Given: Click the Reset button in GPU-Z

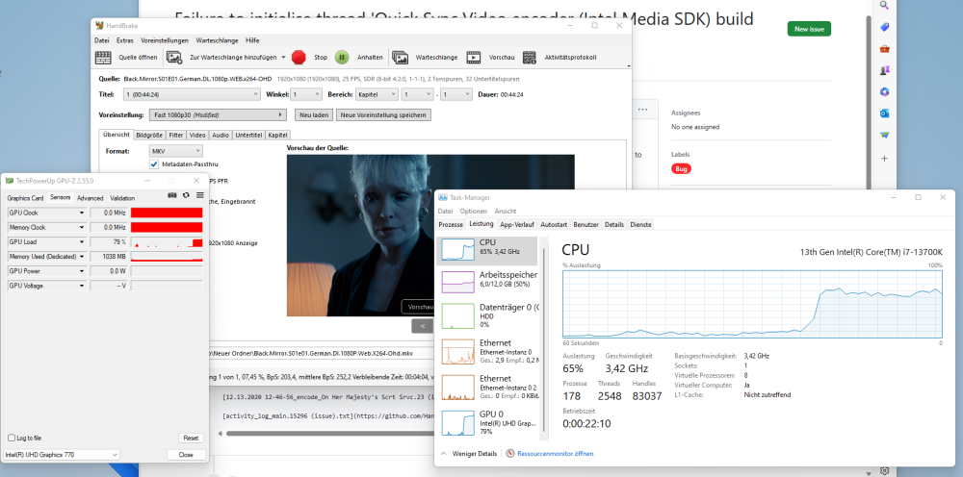Looking at the screenshot, I should 191,438.
